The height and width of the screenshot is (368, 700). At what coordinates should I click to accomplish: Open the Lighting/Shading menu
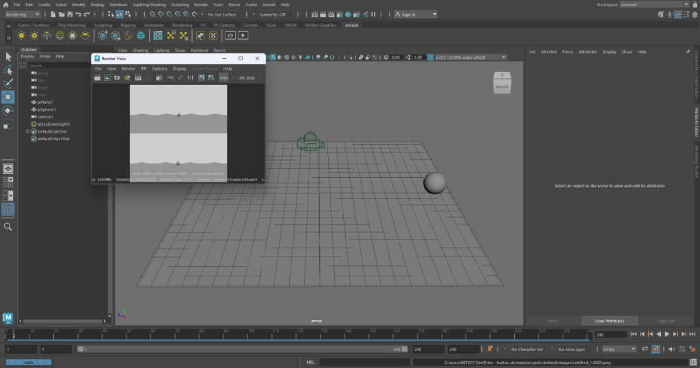[x=148, y=5]
